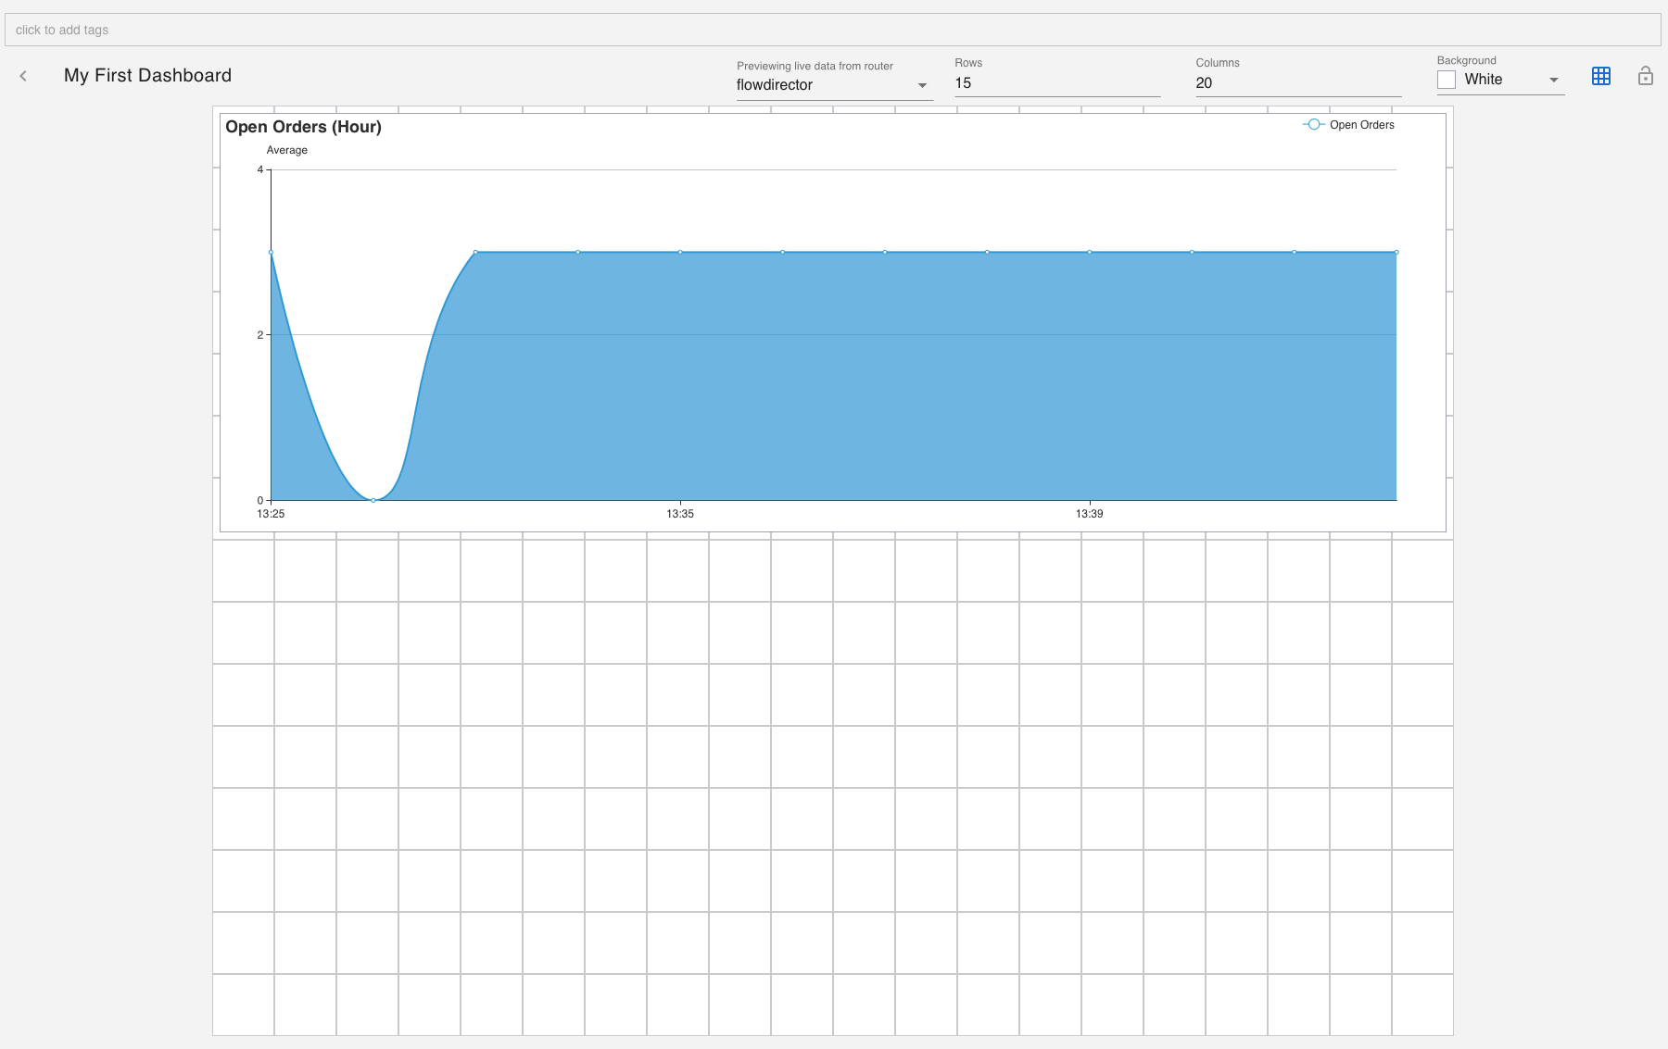Open the flowdirector router dropdown
This screenshot has width=1668, height=1049.
[834, 85]
